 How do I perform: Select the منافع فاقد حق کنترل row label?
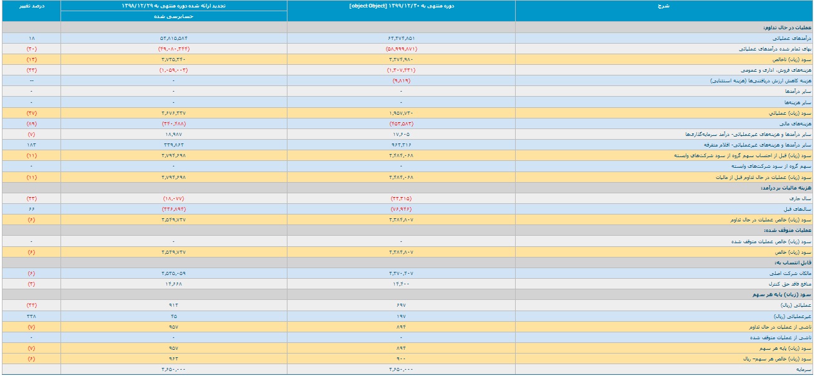click(x=789, y=284)
